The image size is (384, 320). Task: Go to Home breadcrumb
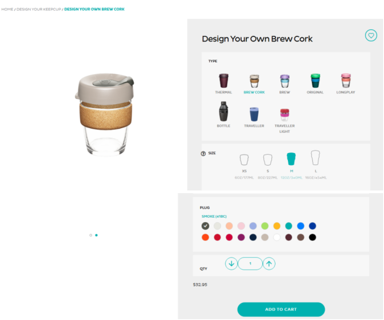click(7, 9)
